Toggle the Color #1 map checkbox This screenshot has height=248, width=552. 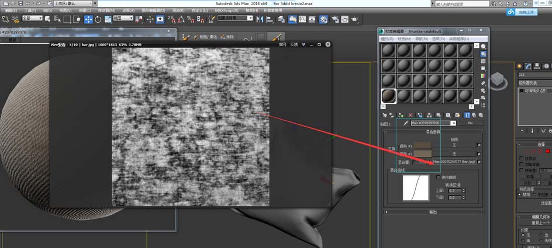[479, 145]
